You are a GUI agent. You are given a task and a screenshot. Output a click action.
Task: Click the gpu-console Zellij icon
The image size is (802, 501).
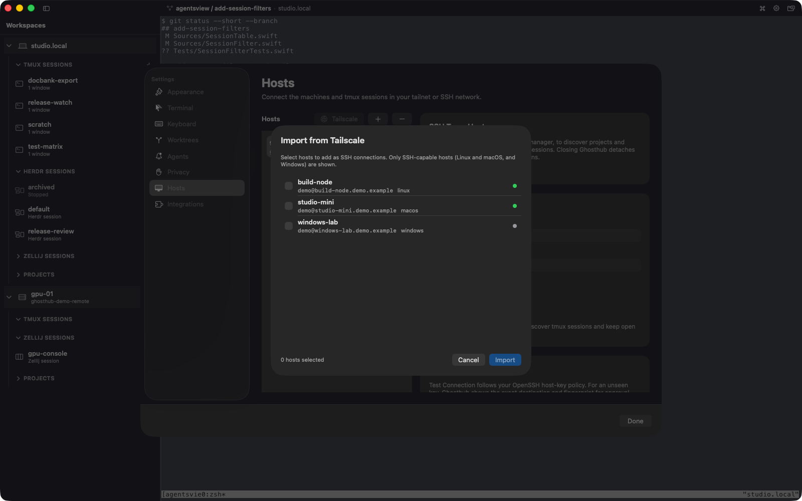(20, 357)
